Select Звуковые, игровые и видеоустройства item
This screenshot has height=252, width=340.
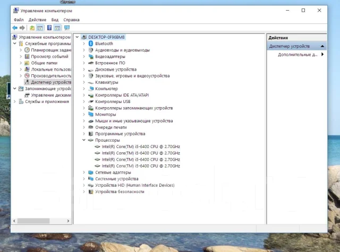(132, 76)
